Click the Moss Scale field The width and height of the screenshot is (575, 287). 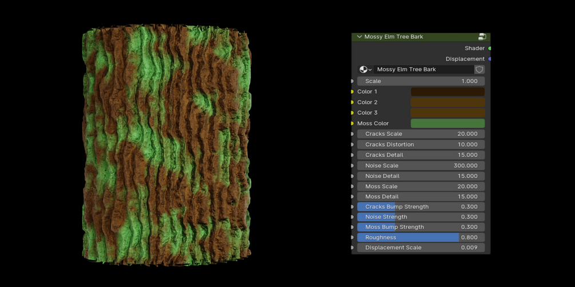[421, 187]
